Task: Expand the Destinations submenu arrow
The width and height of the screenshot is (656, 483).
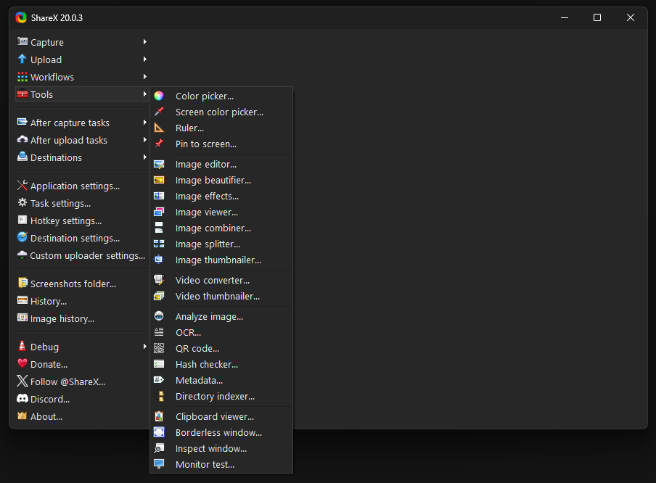Action: pos(144,157)
